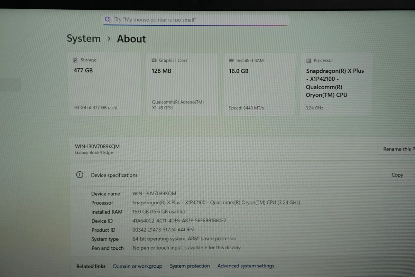The width and height of the screenshot is (415, 277).
Task: Open Advanced system settings
Action: tap(246, 266)
